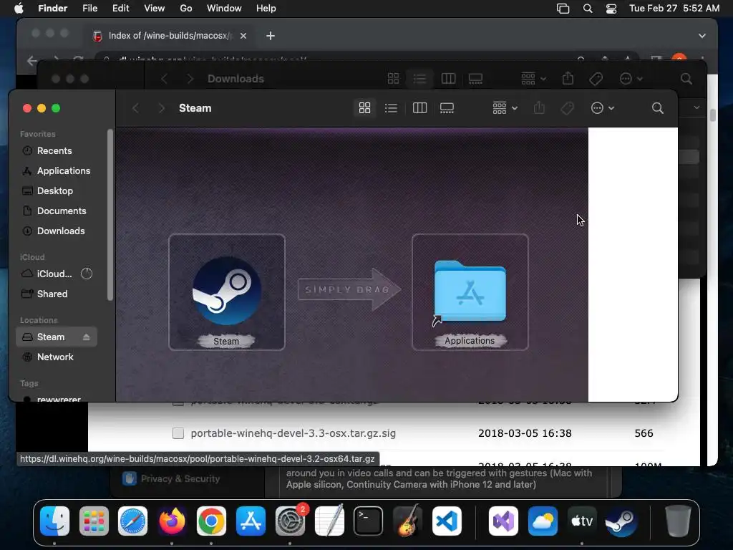Open the Action (ellipsis) menu in Steam window
Screen dimensions: 733x550
click(602, 108)
